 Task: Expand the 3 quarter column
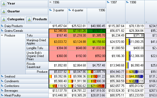(50, 10)
